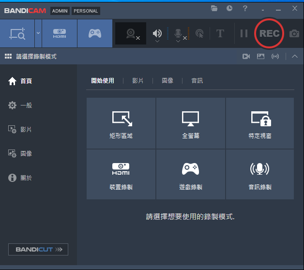
Task: Expand screen recording mode dropdown arrow
Action: (x=38, y=33)
